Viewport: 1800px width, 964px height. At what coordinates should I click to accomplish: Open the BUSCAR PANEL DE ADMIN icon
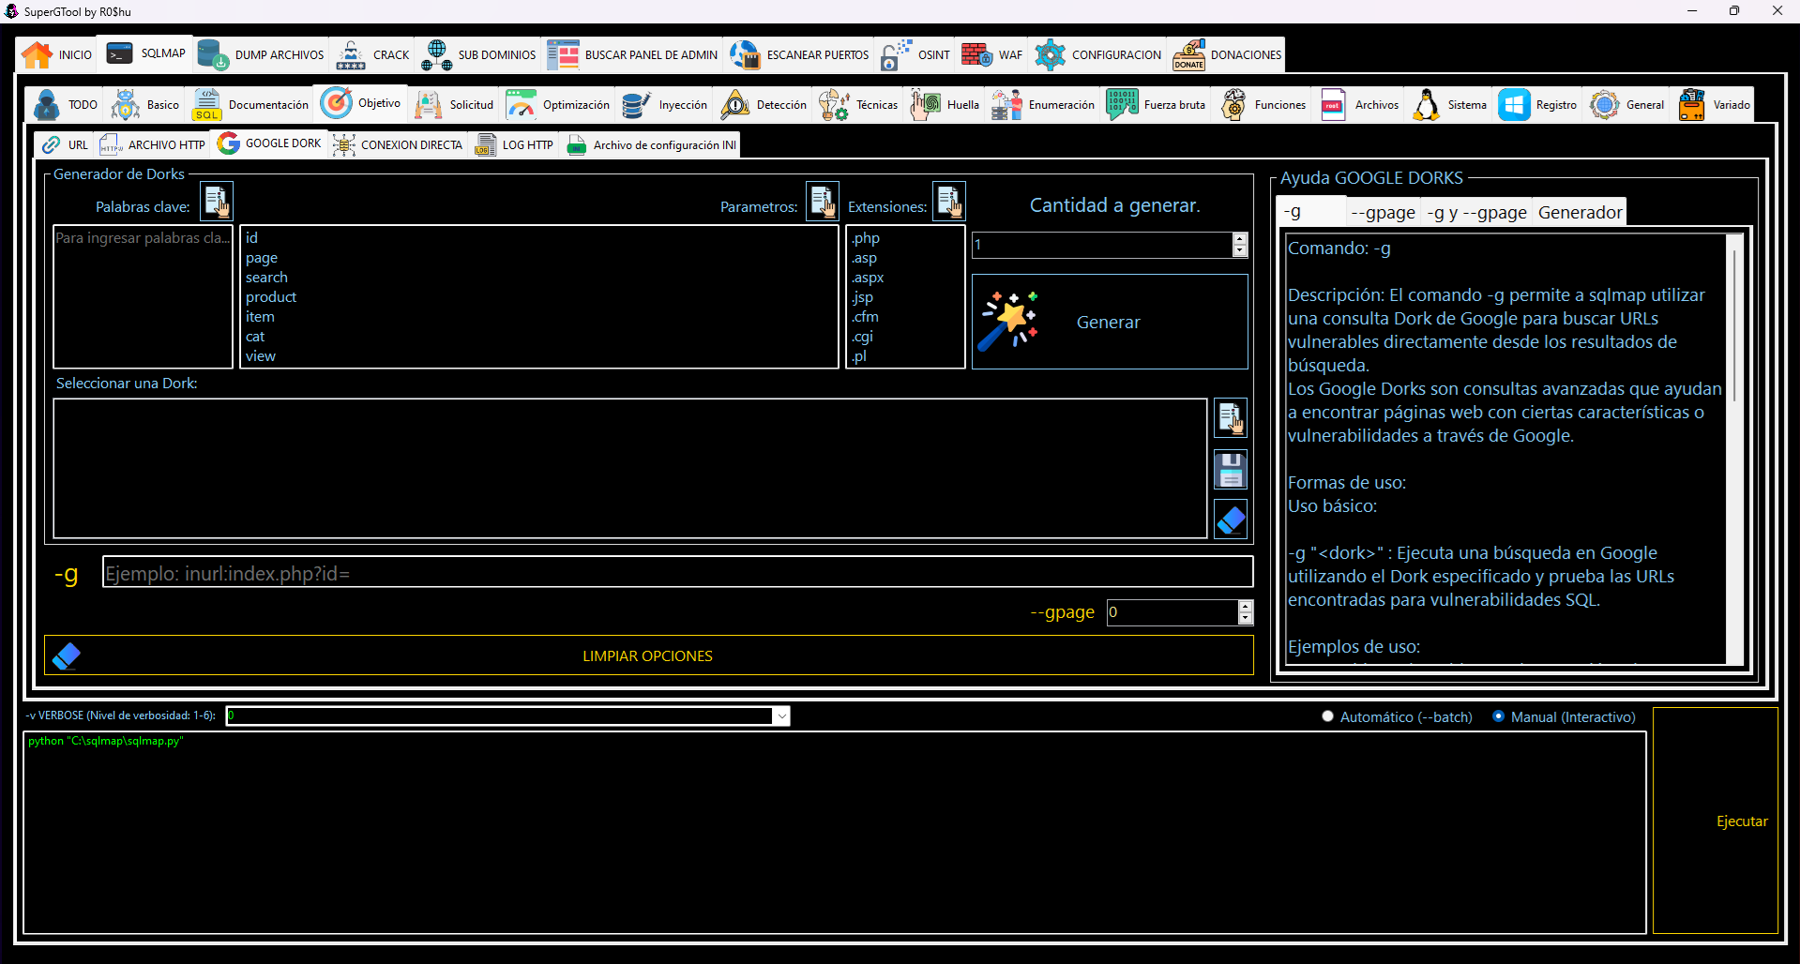(563, 54)
